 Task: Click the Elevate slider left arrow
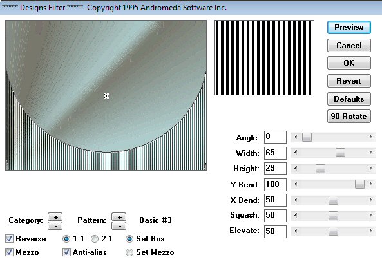pyautogui.click(x=296, y=231)
